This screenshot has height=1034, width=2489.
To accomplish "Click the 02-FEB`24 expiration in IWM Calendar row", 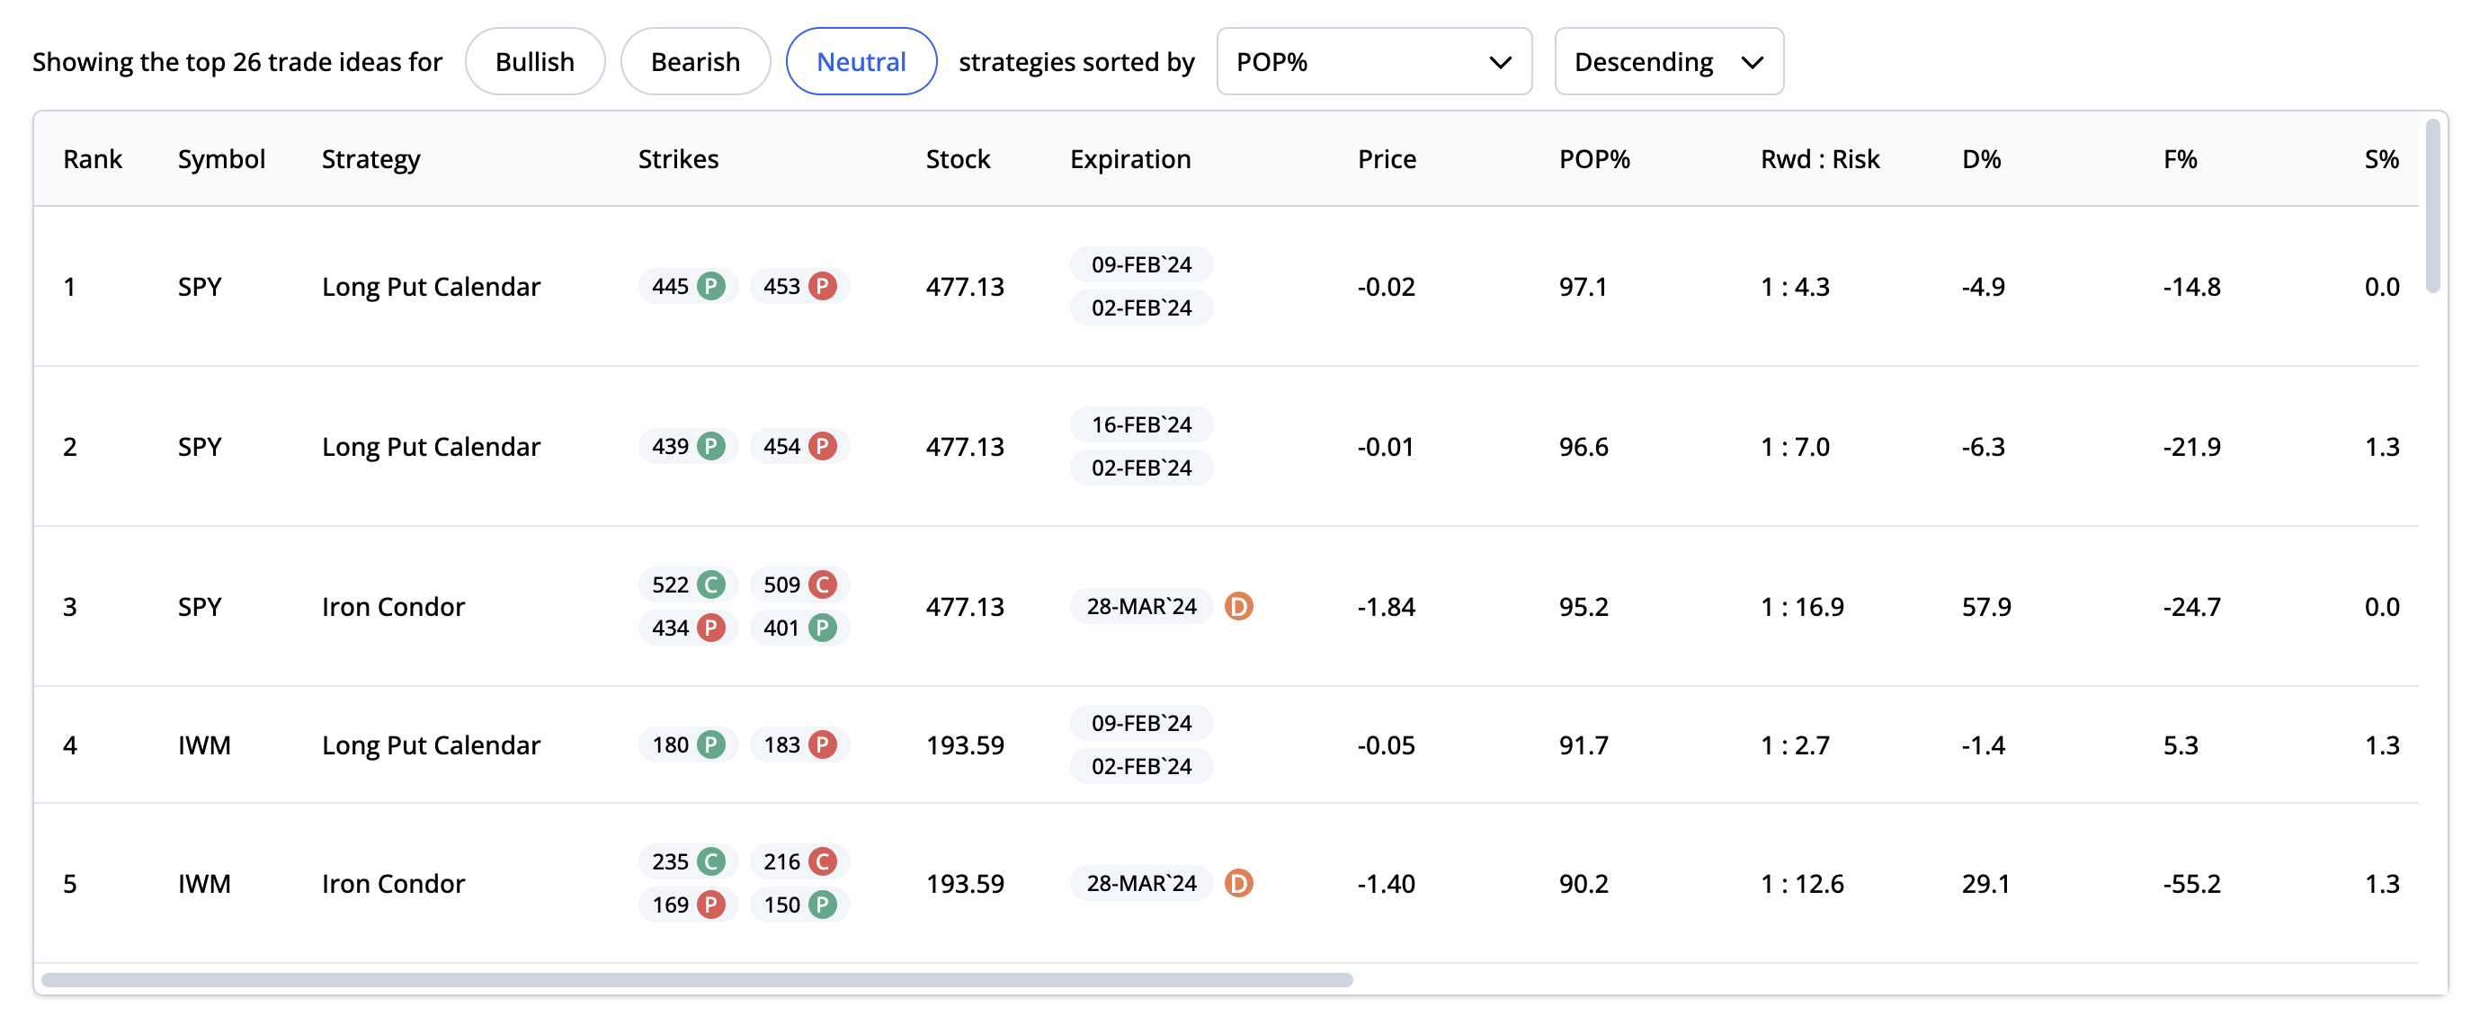I will pyautogui.click(x=1141, y=767).
